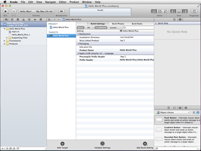Select the Basic settings filter

(81, 28)
